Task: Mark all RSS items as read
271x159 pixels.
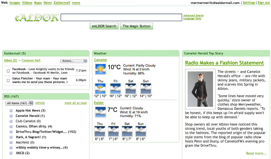Action: coord(75,103)
